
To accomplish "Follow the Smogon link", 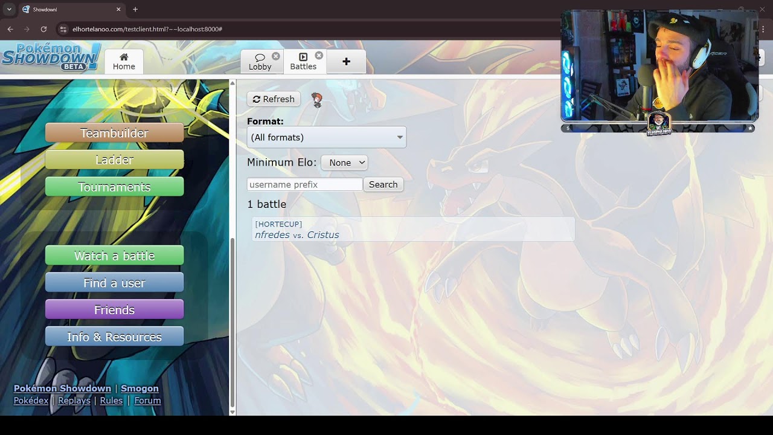I will [140, 388].
